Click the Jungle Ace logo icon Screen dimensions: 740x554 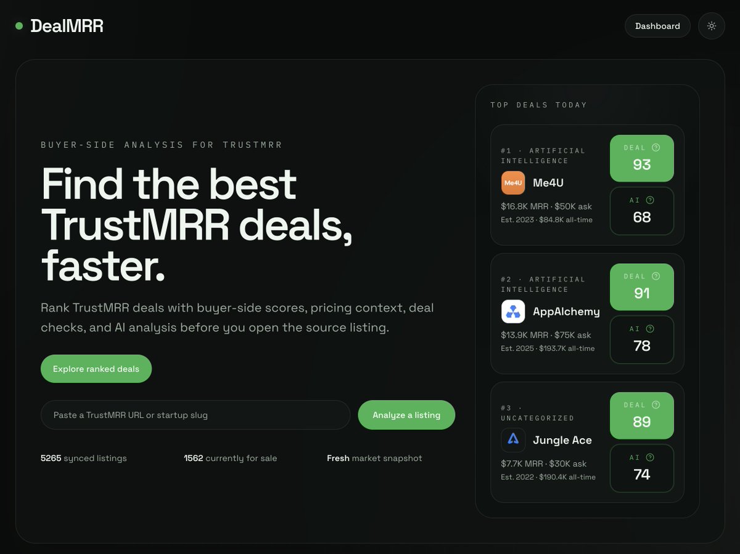(x=513, y=440)
